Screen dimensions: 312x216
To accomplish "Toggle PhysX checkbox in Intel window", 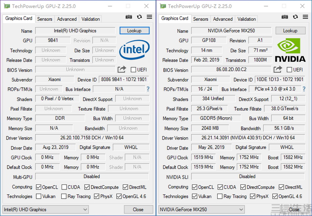I will (97, 196).
